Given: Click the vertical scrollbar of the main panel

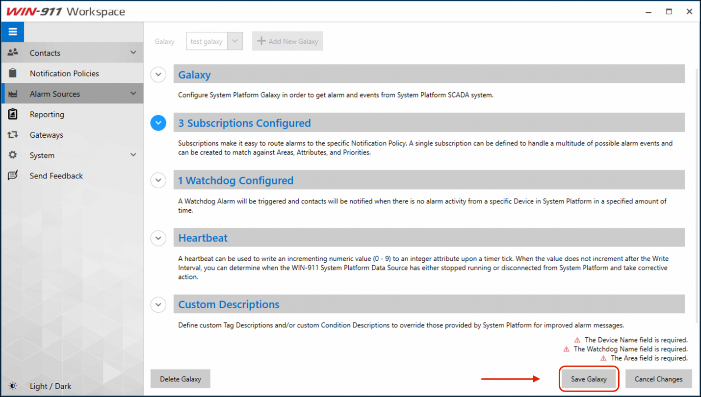Looking at the screenshot, I should point(697,196).
